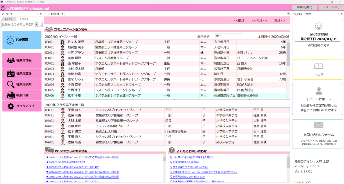Open バックアップ gear menu
344x184 pixels.
tap(22, 106)
